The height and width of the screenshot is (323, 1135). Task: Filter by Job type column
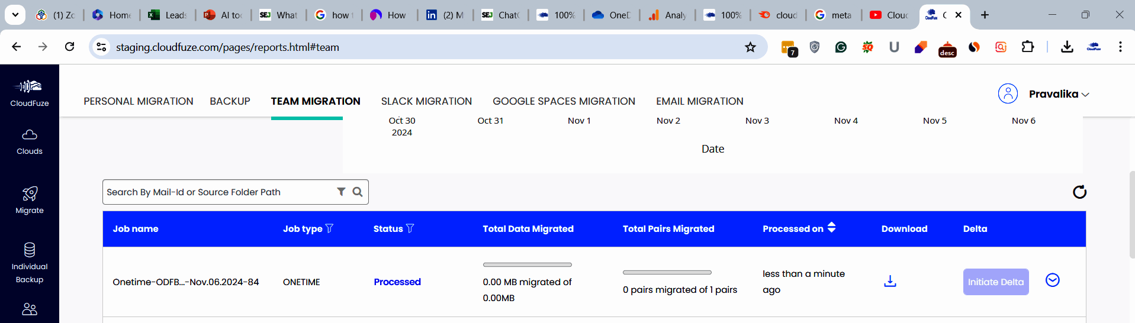click(x=330, y=228)
